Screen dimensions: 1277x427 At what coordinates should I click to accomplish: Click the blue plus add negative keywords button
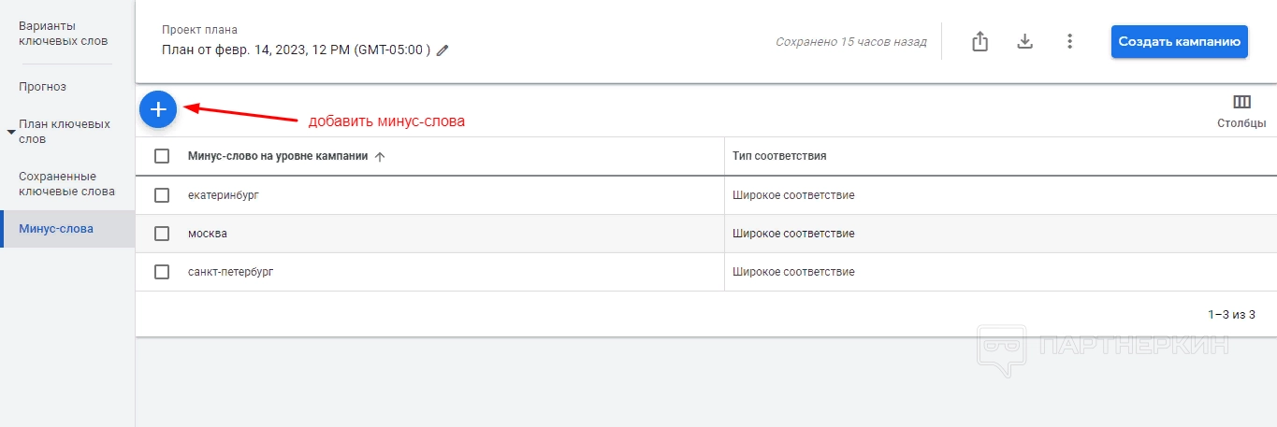coord(158,109)
